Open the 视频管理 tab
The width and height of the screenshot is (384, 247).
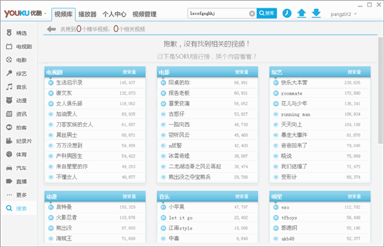pos(145,14)
